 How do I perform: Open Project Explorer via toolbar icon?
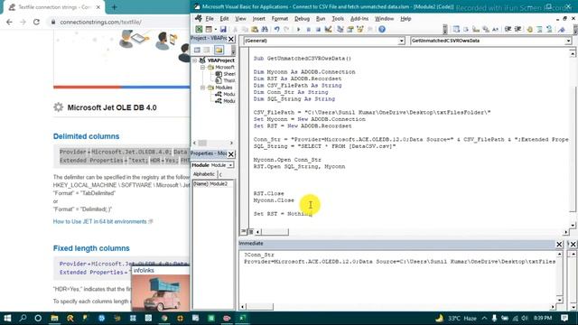tap(340, 29)
